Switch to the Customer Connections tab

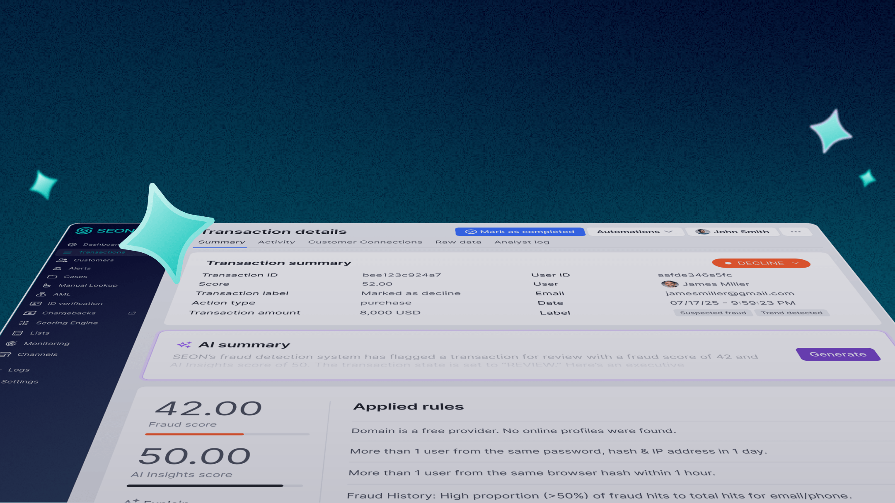coord(365,242)
